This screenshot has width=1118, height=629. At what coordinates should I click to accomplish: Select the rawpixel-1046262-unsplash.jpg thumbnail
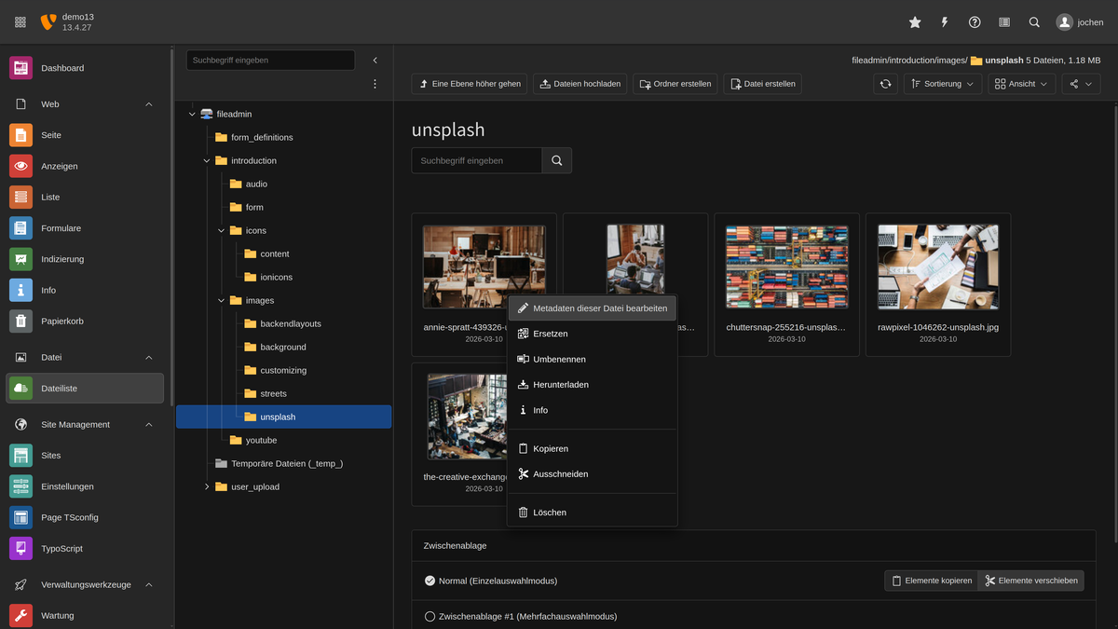click(937, 266)
